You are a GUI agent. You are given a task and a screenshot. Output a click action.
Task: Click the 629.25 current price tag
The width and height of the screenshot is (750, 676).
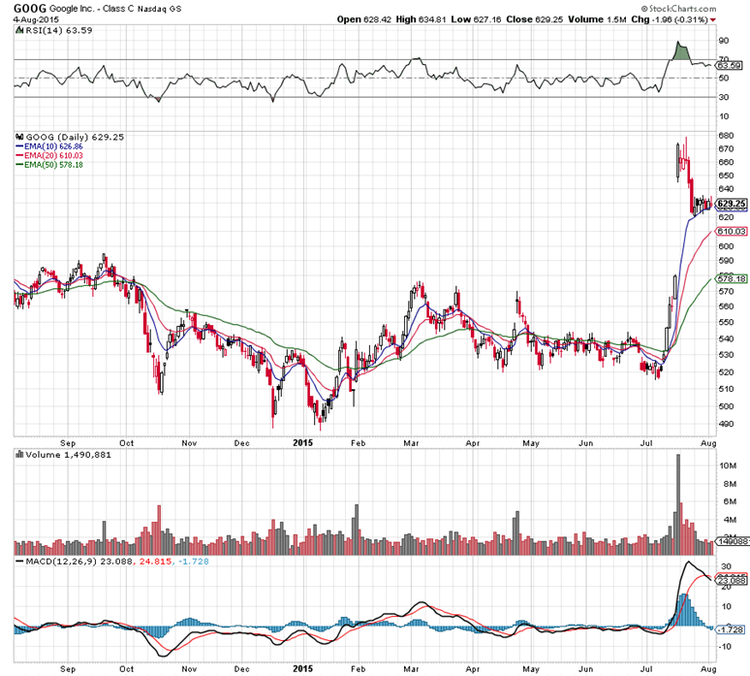pos(730,204)
